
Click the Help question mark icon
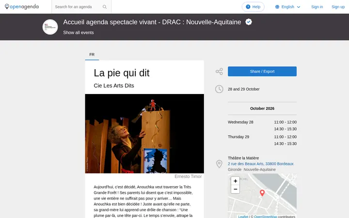click(x=248, y=7)
